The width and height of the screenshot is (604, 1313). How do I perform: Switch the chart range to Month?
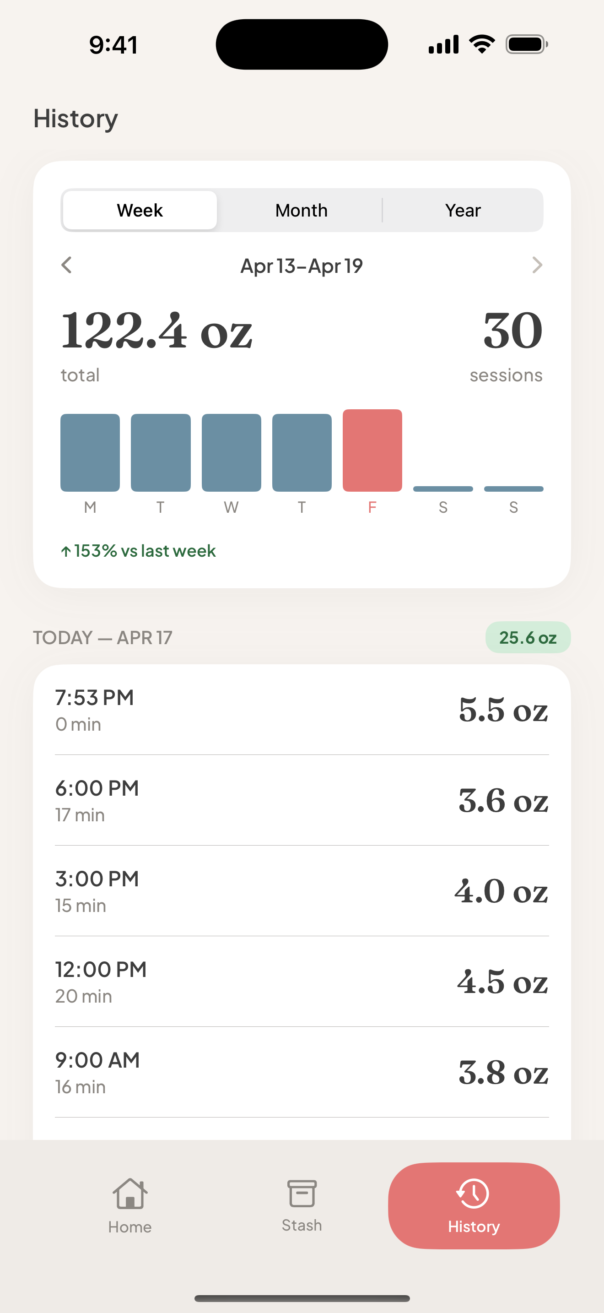[x=302, y=210]
